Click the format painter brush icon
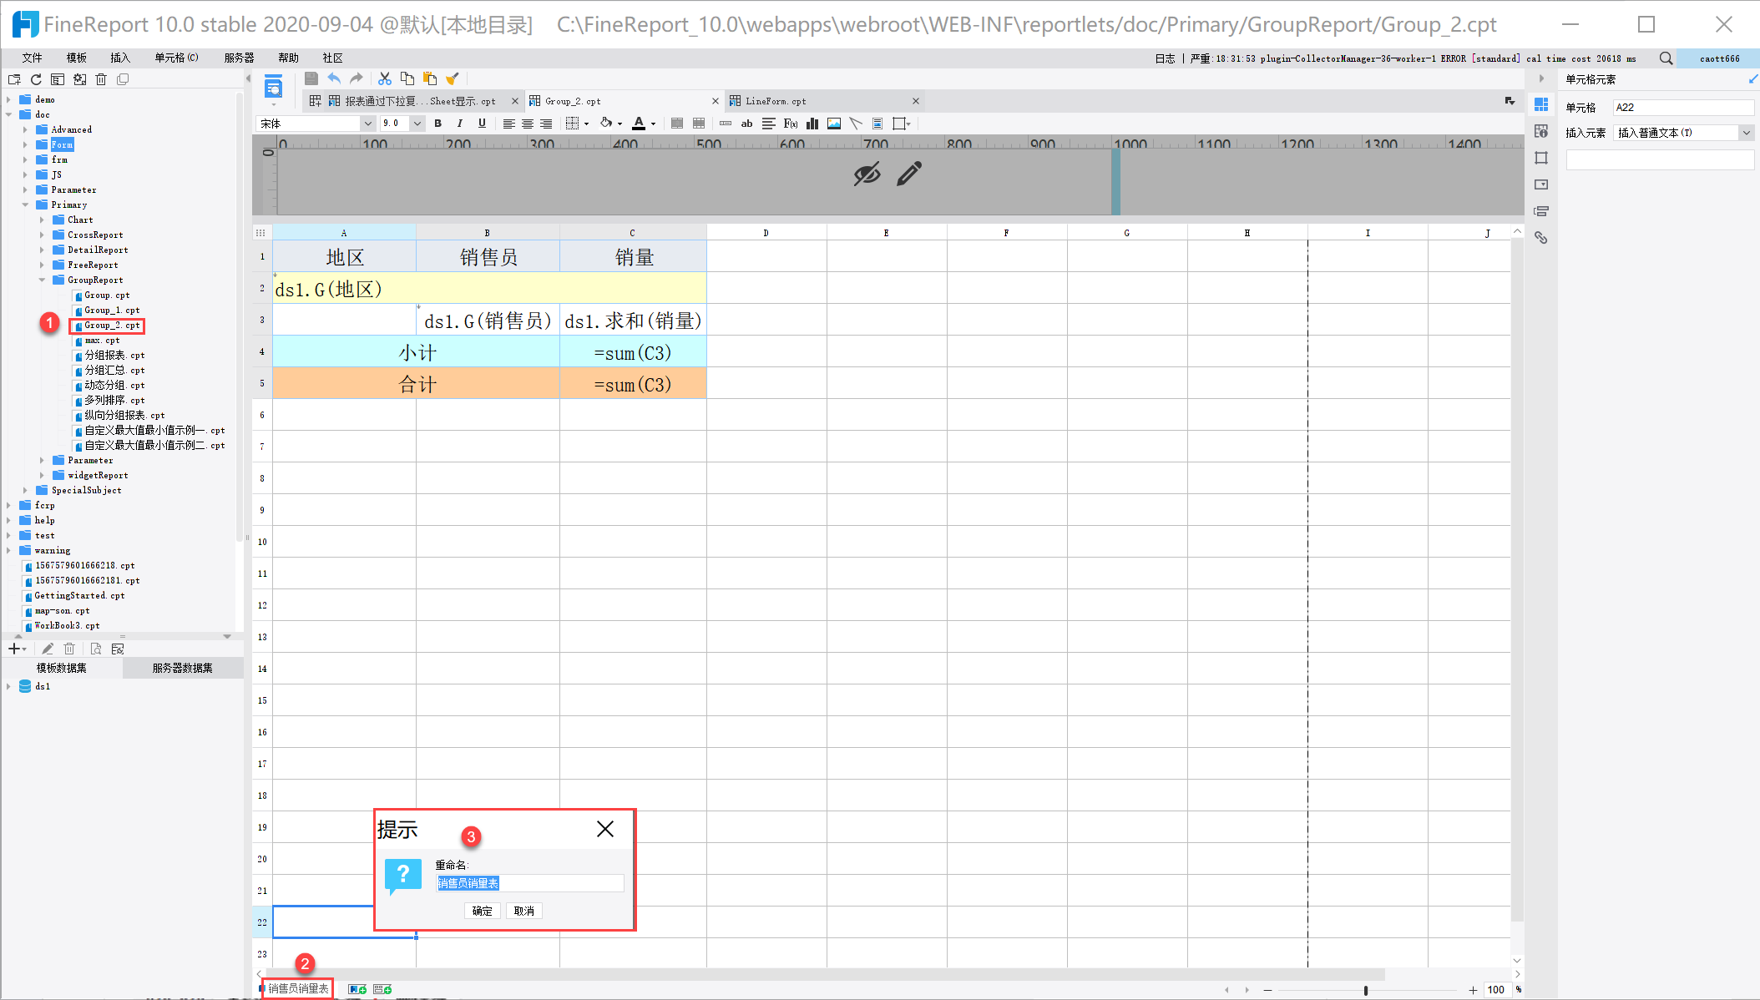 453,78
